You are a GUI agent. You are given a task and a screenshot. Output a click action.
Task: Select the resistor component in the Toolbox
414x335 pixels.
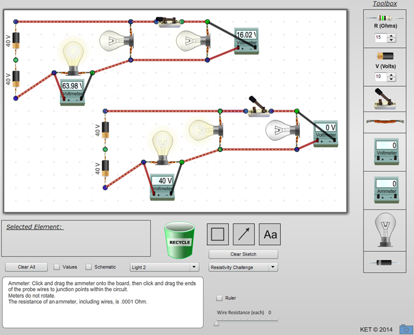pos(384,18)
